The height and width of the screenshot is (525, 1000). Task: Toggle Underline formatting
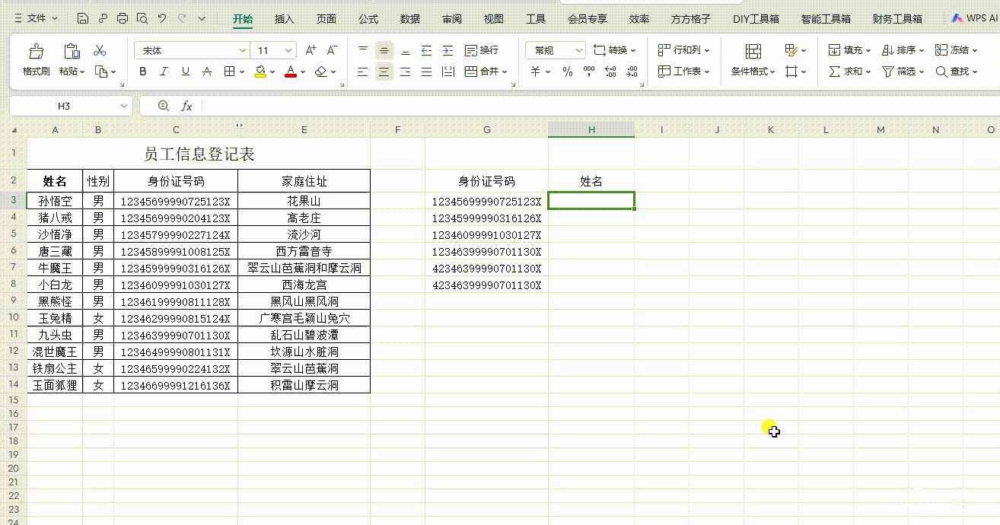pos(185,72)
